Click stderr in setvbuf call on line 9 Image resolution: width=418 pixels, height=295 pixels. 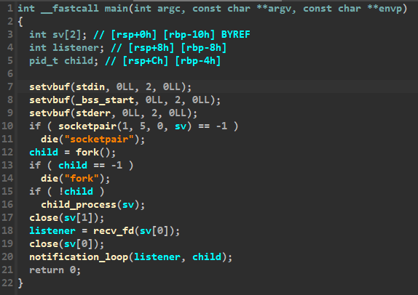pos(93,113)
